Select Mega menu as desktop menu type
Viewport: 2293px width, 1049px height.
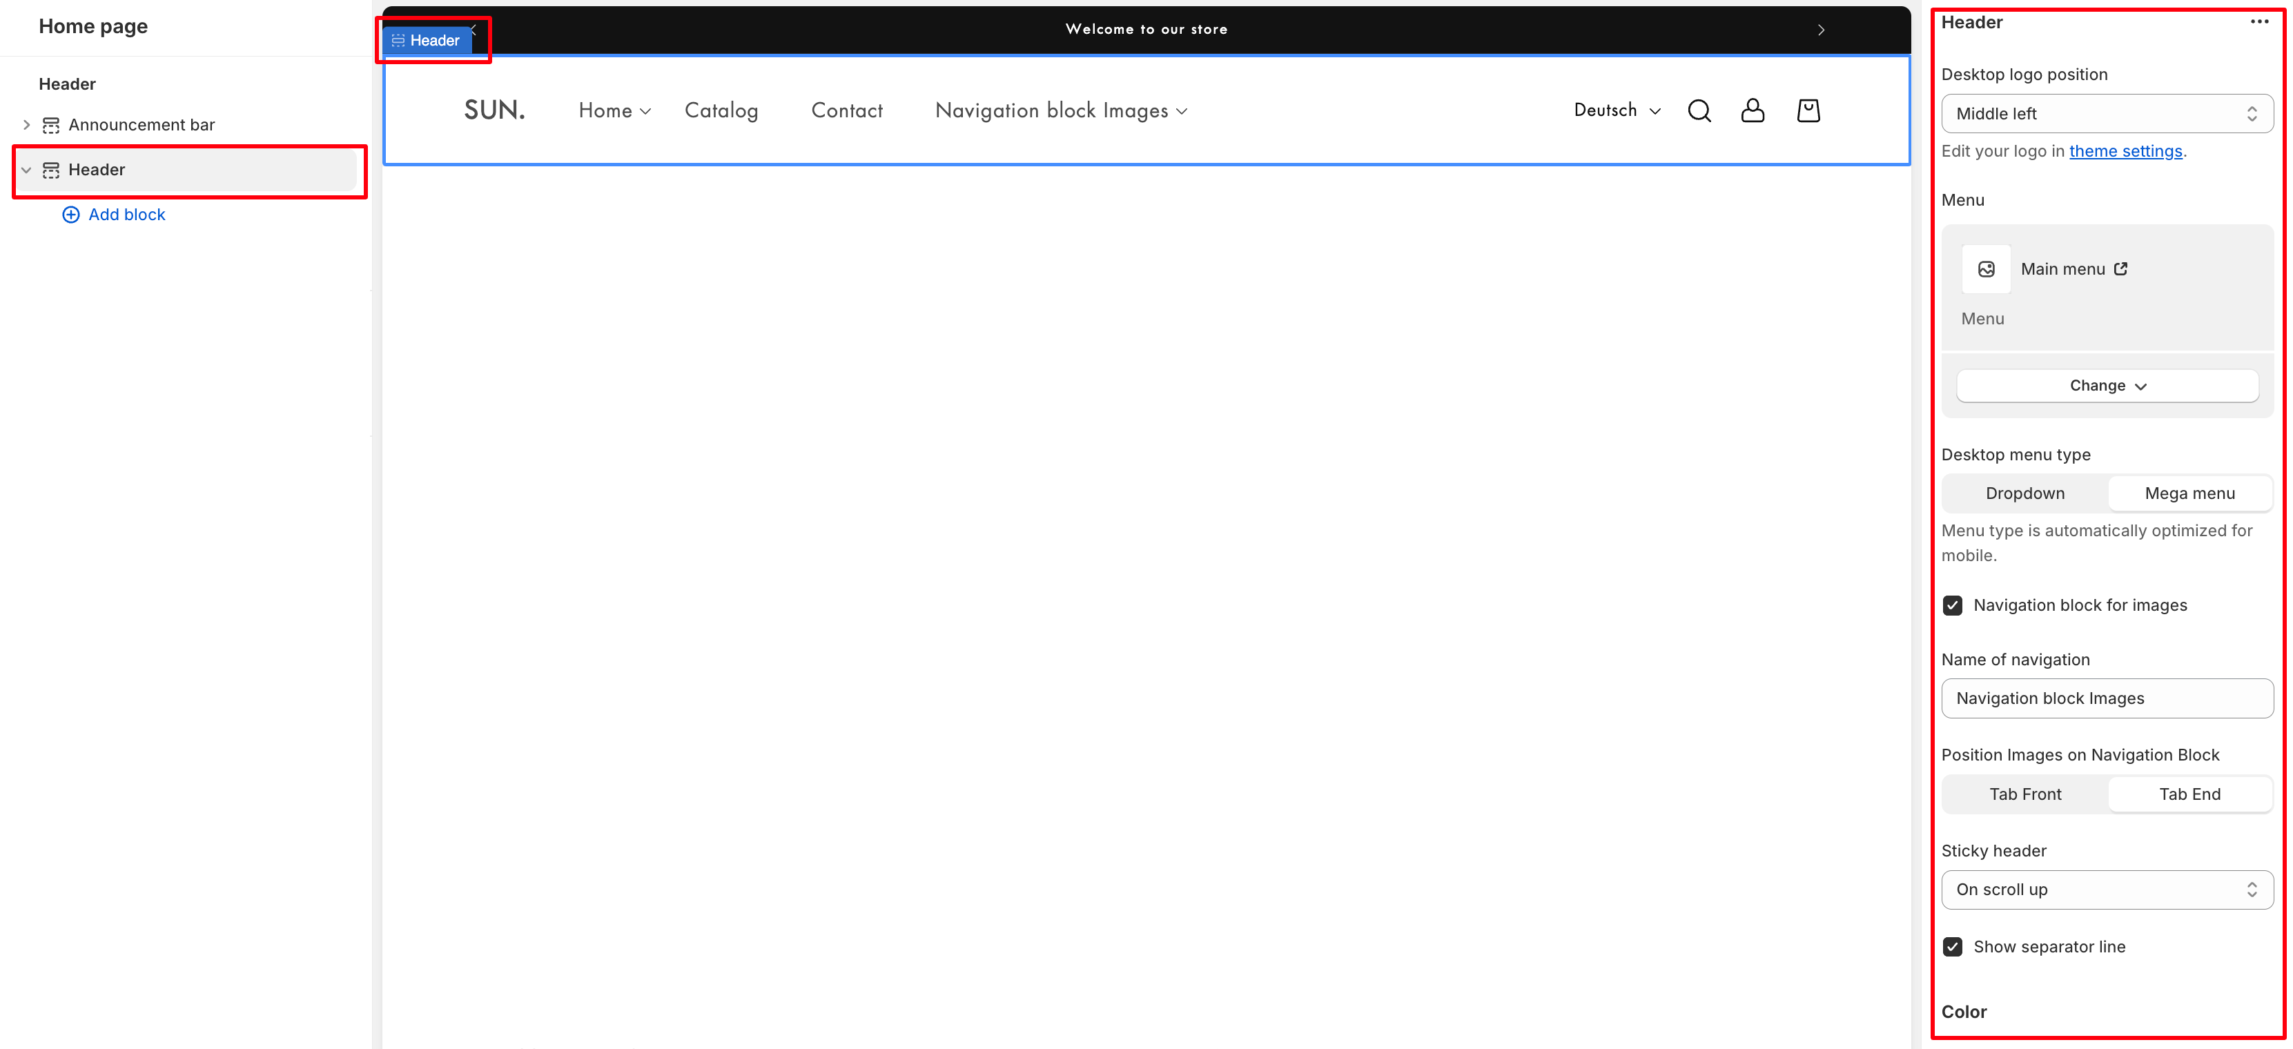(2189, 493)
